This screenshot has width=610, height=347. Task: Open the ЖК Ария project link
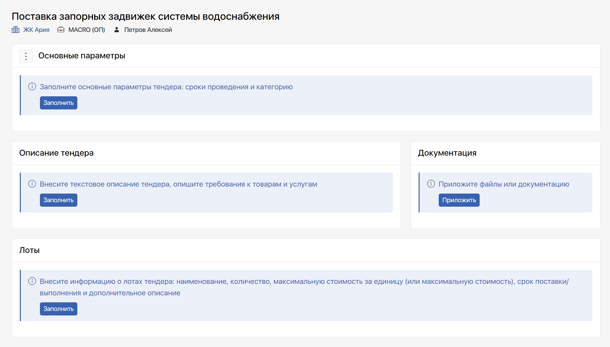pyautogui.click(x=36, y=30)
